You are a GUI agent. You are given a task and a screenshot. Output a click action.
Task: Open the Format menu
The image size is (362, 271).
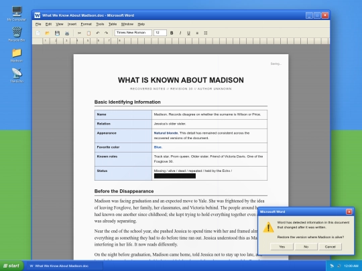(x=86, y=24)
